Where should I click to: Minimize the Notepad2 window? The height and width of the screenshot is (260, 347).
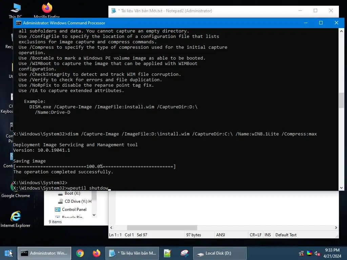[x=300, y=10]
